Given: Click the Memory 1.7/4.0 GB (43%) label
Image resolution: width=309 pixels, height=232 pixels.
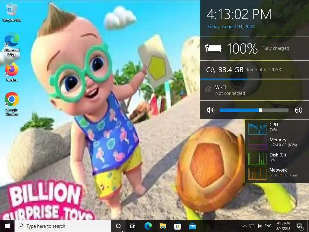Looking at the screenshot, I should point(283,142).
